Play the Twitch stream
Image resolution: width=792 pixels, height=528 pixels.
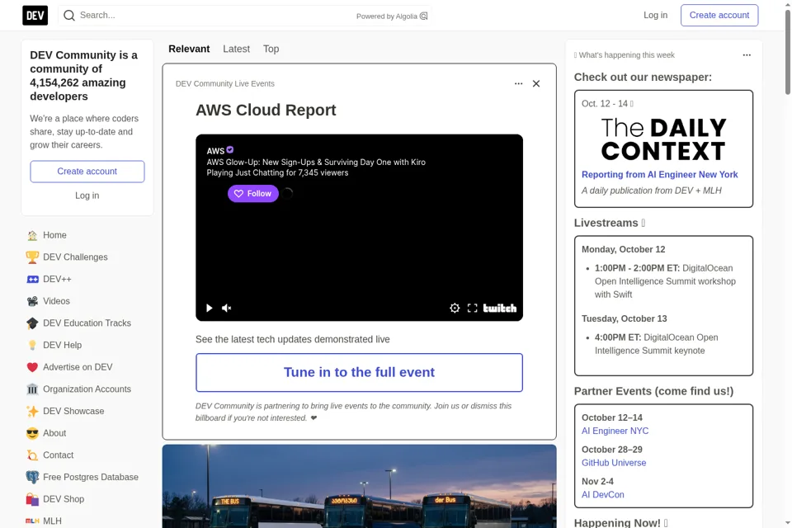coord(209,308)
